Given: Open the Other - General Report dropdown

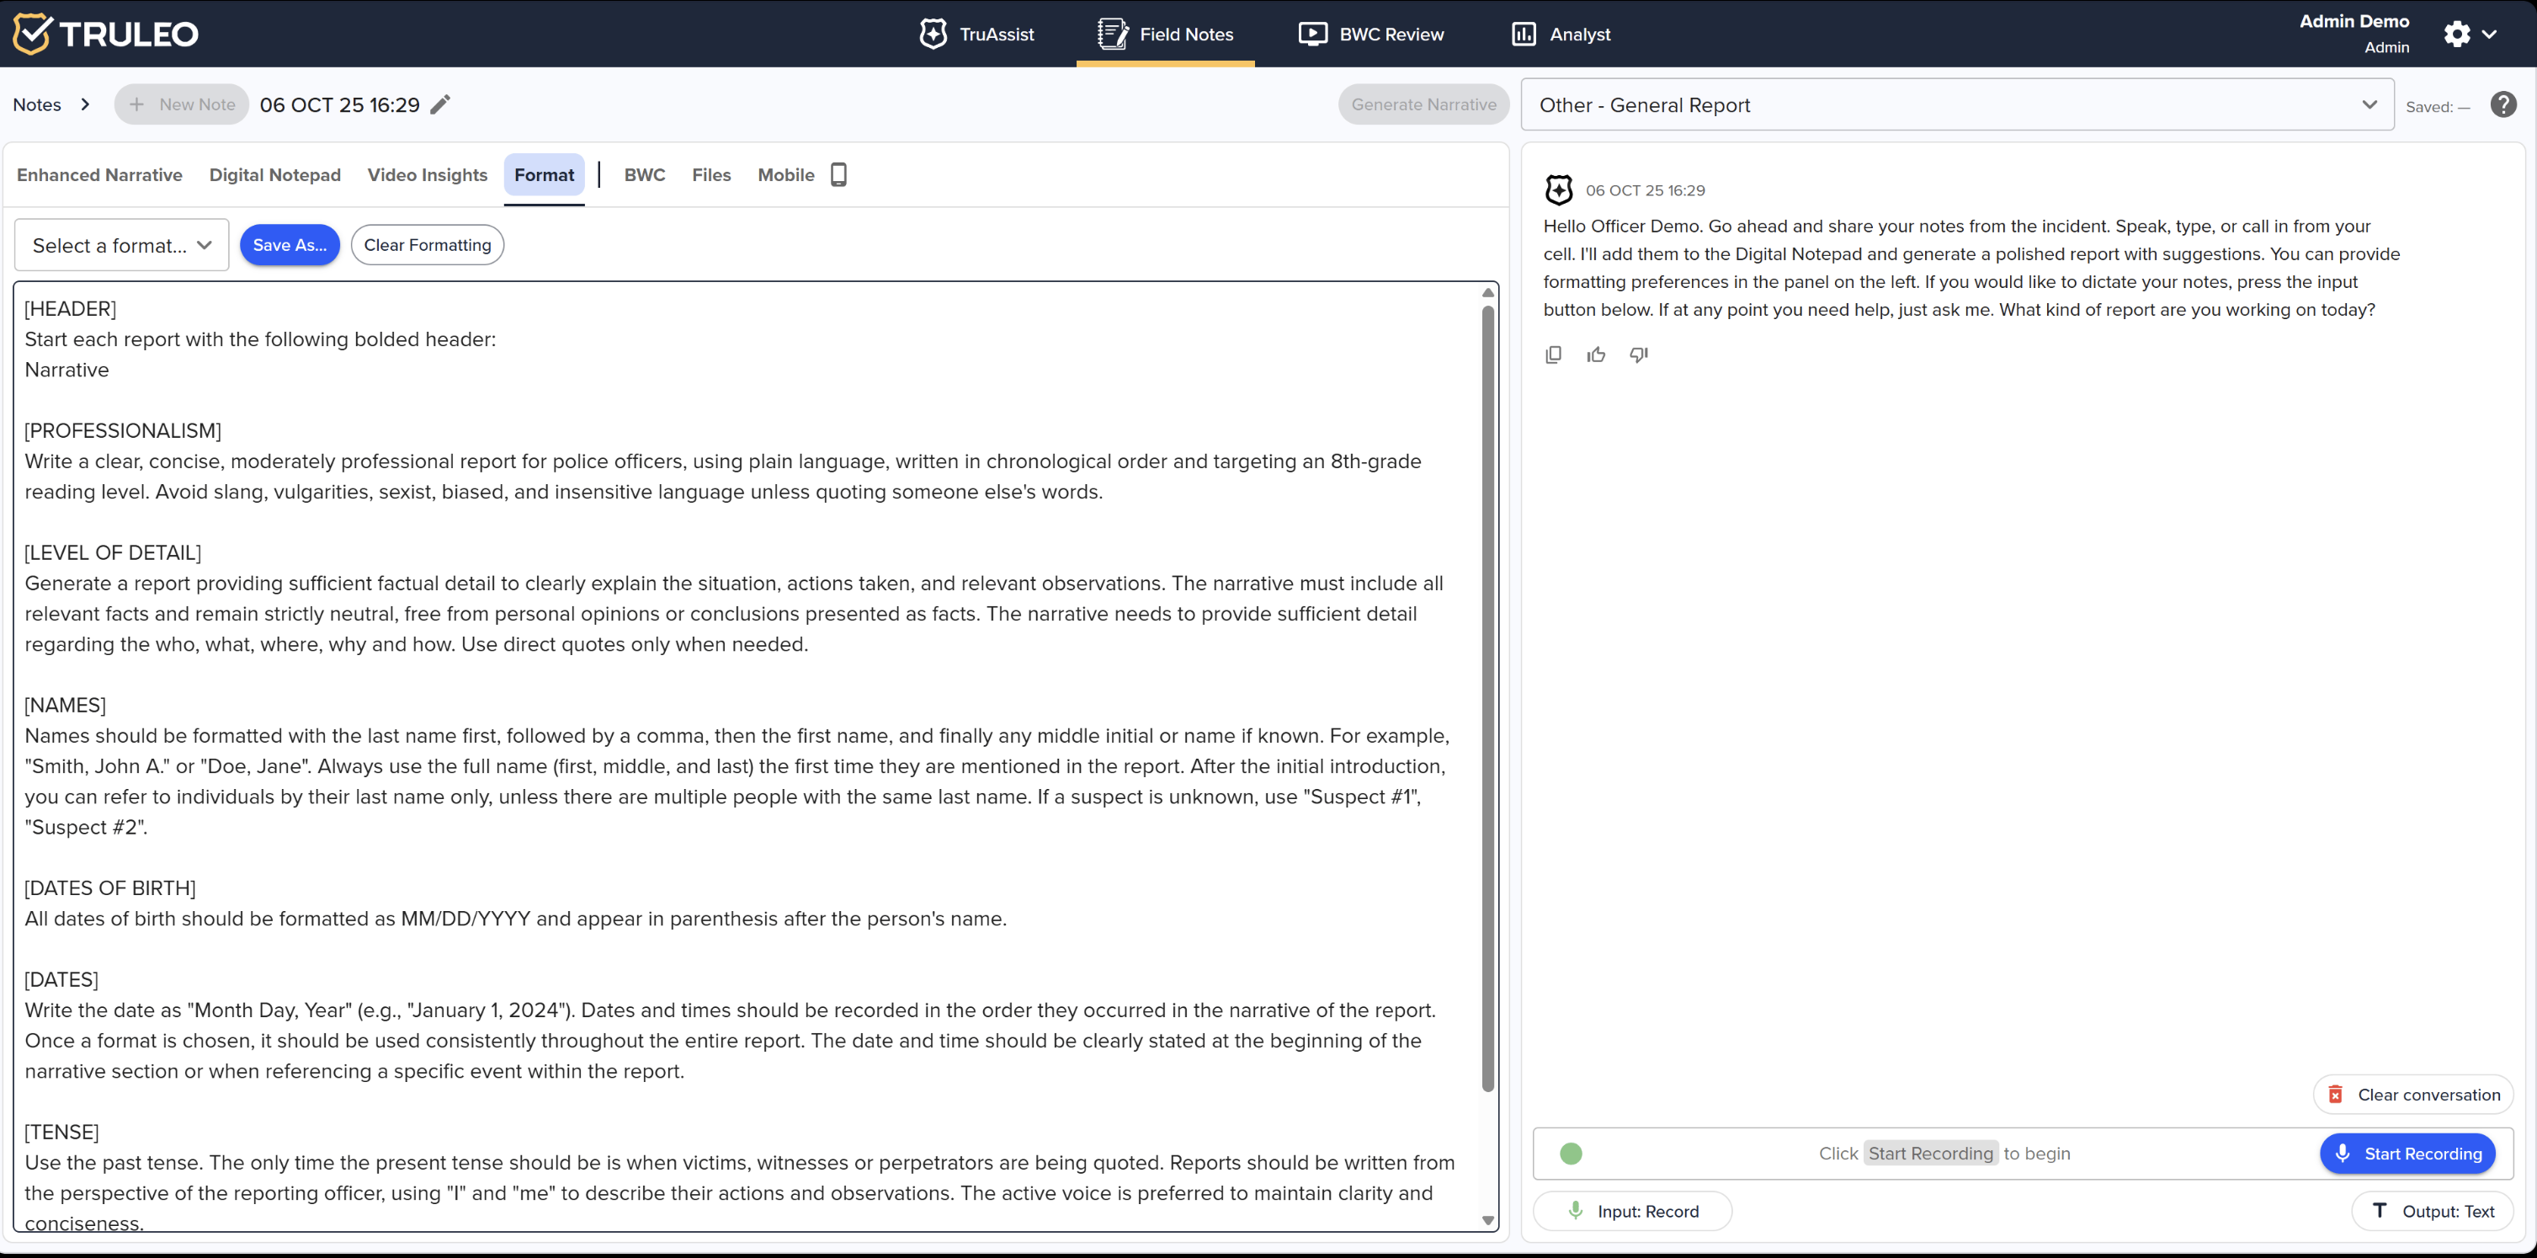Looking at the screenshot, I should tap(1957, 104).
